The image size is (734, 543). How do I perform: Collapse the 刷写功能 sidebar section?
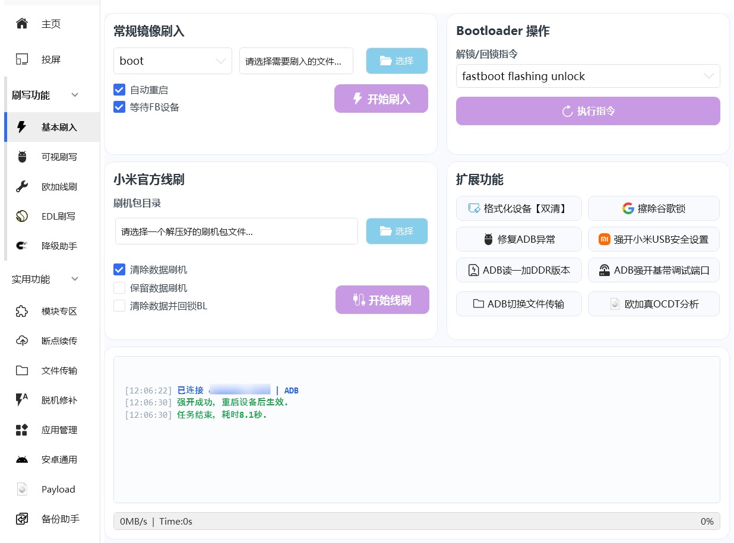tap(75, 95)
